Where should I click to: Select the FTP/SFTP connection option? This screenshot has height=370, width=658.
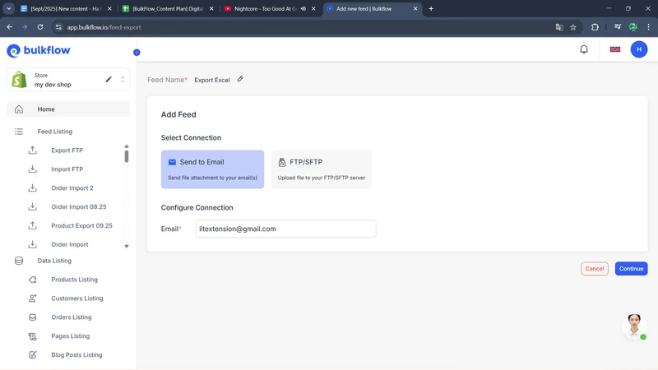(321, 169)
